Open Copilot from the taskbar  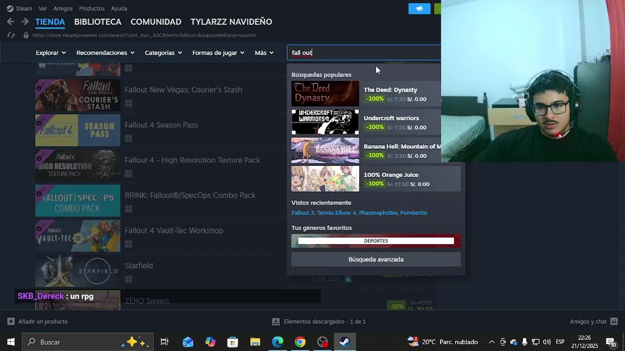210,342
